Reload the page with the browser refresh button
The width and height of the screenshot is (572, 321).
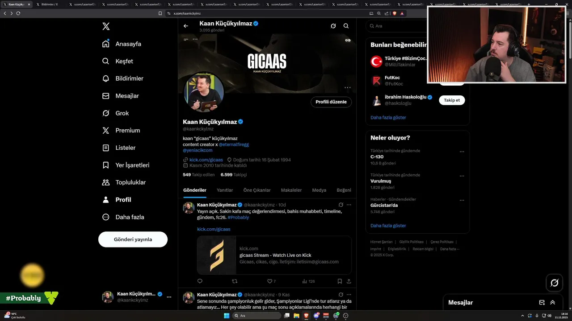click(x=18, y=13)
